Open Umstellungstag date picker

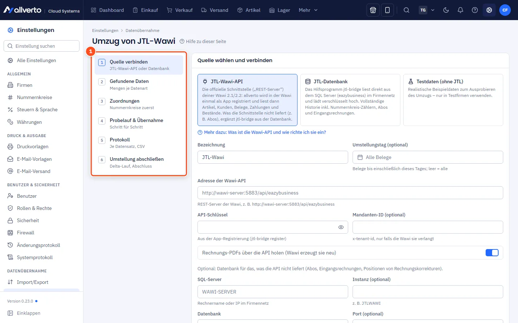pyautogui.click(x=428, y=157)
